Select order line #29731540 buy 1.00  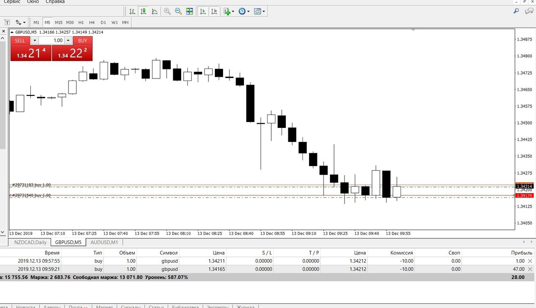pos(32,195)
